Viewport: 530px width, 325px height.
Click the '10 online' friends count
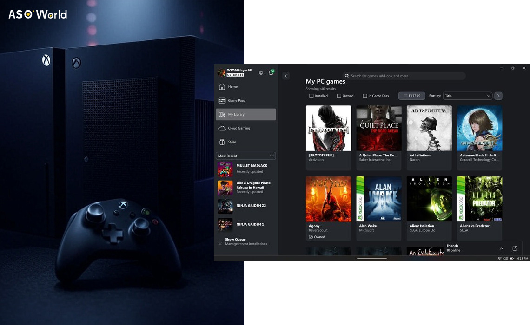(453, 250)
